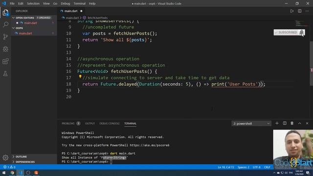The height and width of the screenshot is (176, 313).
Task: Select the main.dart editor tab
Action: pyautogui.click(x=71, y=11)
